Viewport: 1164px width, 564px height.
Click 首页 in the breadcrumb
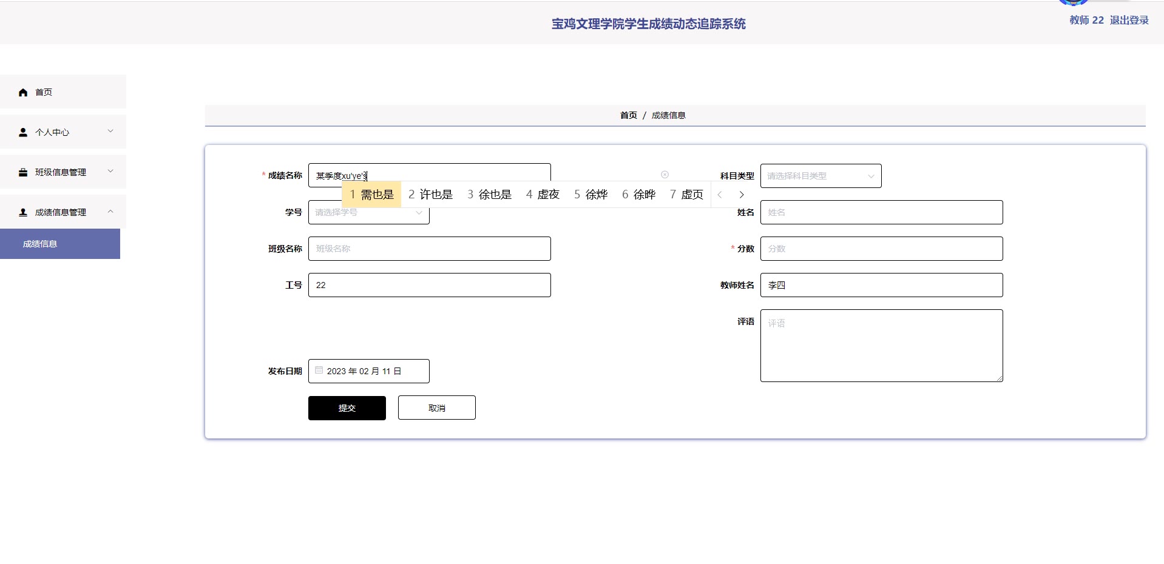pyautogui.click(x=628, y=115)
